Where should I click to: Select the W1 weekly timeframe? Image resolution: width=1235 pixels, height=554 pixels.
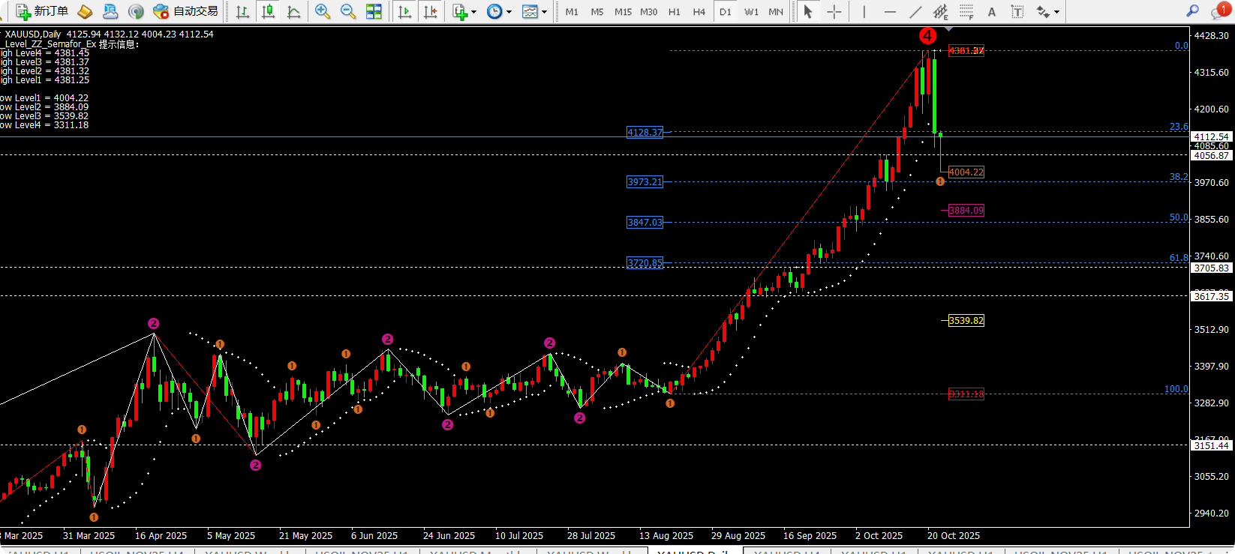click(x=751, y=12)
